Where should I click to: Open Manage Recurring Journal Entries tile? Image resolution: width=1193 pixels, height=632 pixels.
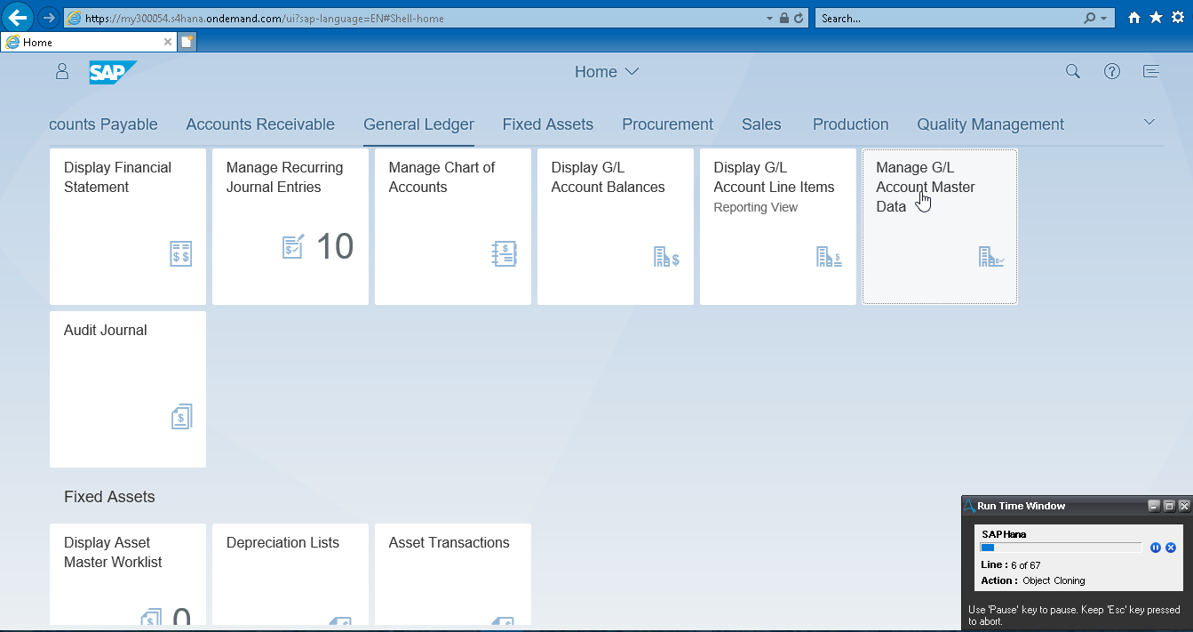(290, 227)
